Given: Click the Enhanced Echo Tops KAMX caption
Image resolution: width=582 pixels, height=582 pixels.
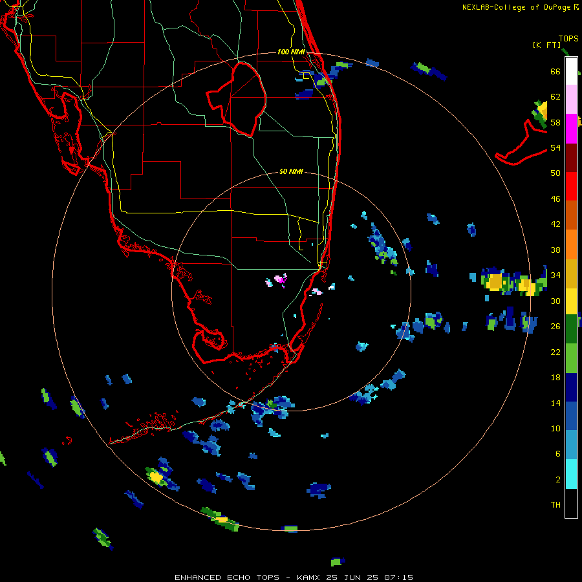Looking at the screenshot, I should [x=294, y=577].
